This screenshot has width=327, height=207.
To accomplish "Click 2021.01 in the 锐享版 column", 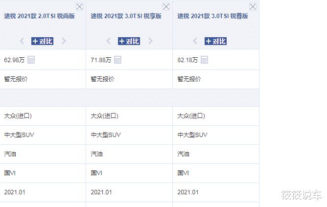I will [x=101, y=192].
